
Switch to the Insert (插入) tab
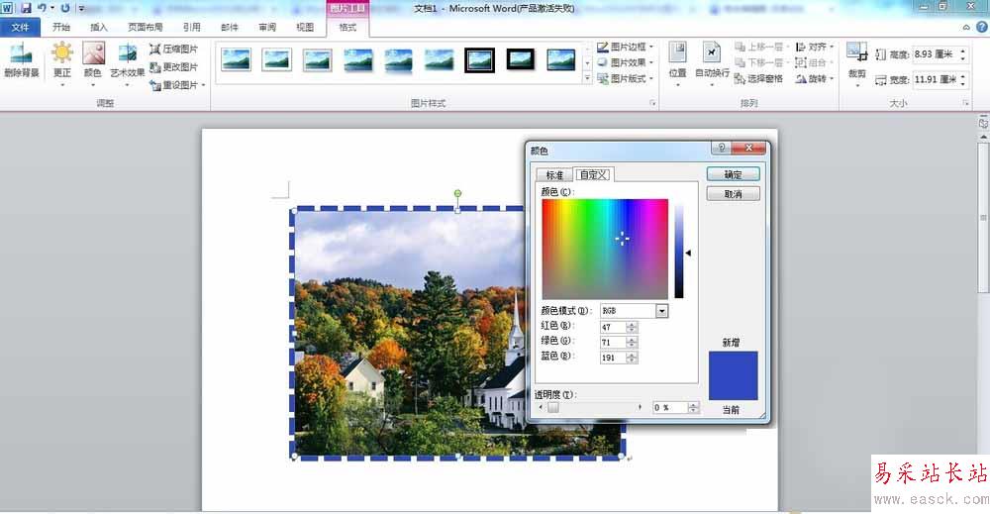click(x=99, y=27)
